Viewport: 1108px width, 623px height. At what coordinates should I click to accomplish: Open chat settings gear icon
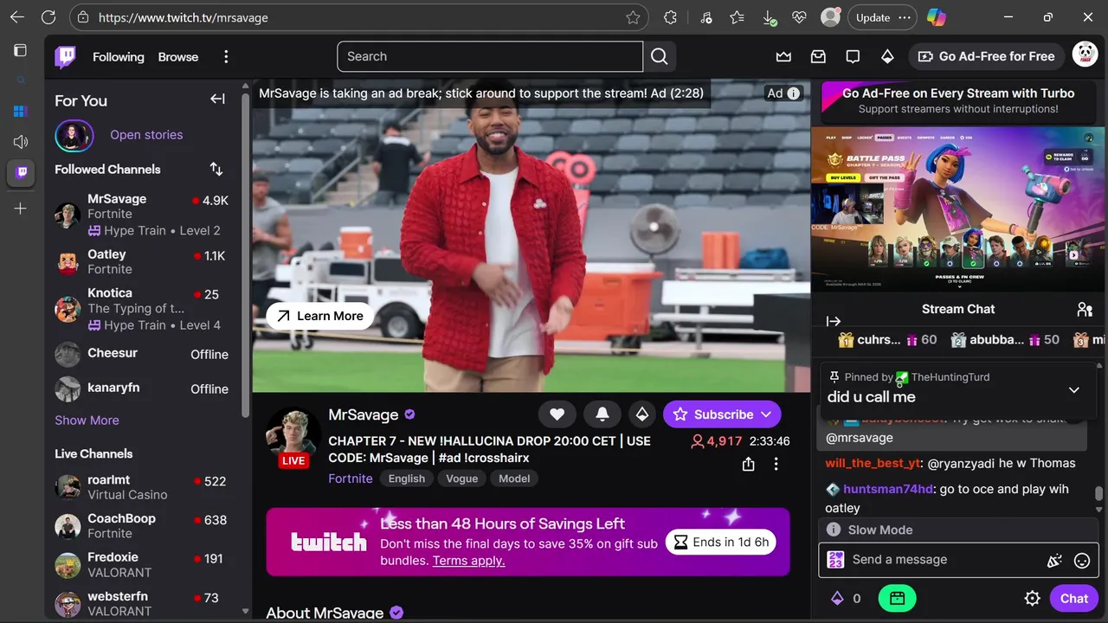[x=1032, y=598]
